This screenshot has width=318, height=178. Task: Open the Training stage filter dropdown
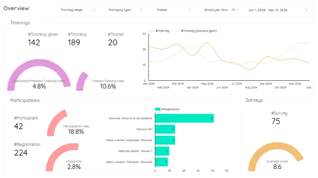77,10
